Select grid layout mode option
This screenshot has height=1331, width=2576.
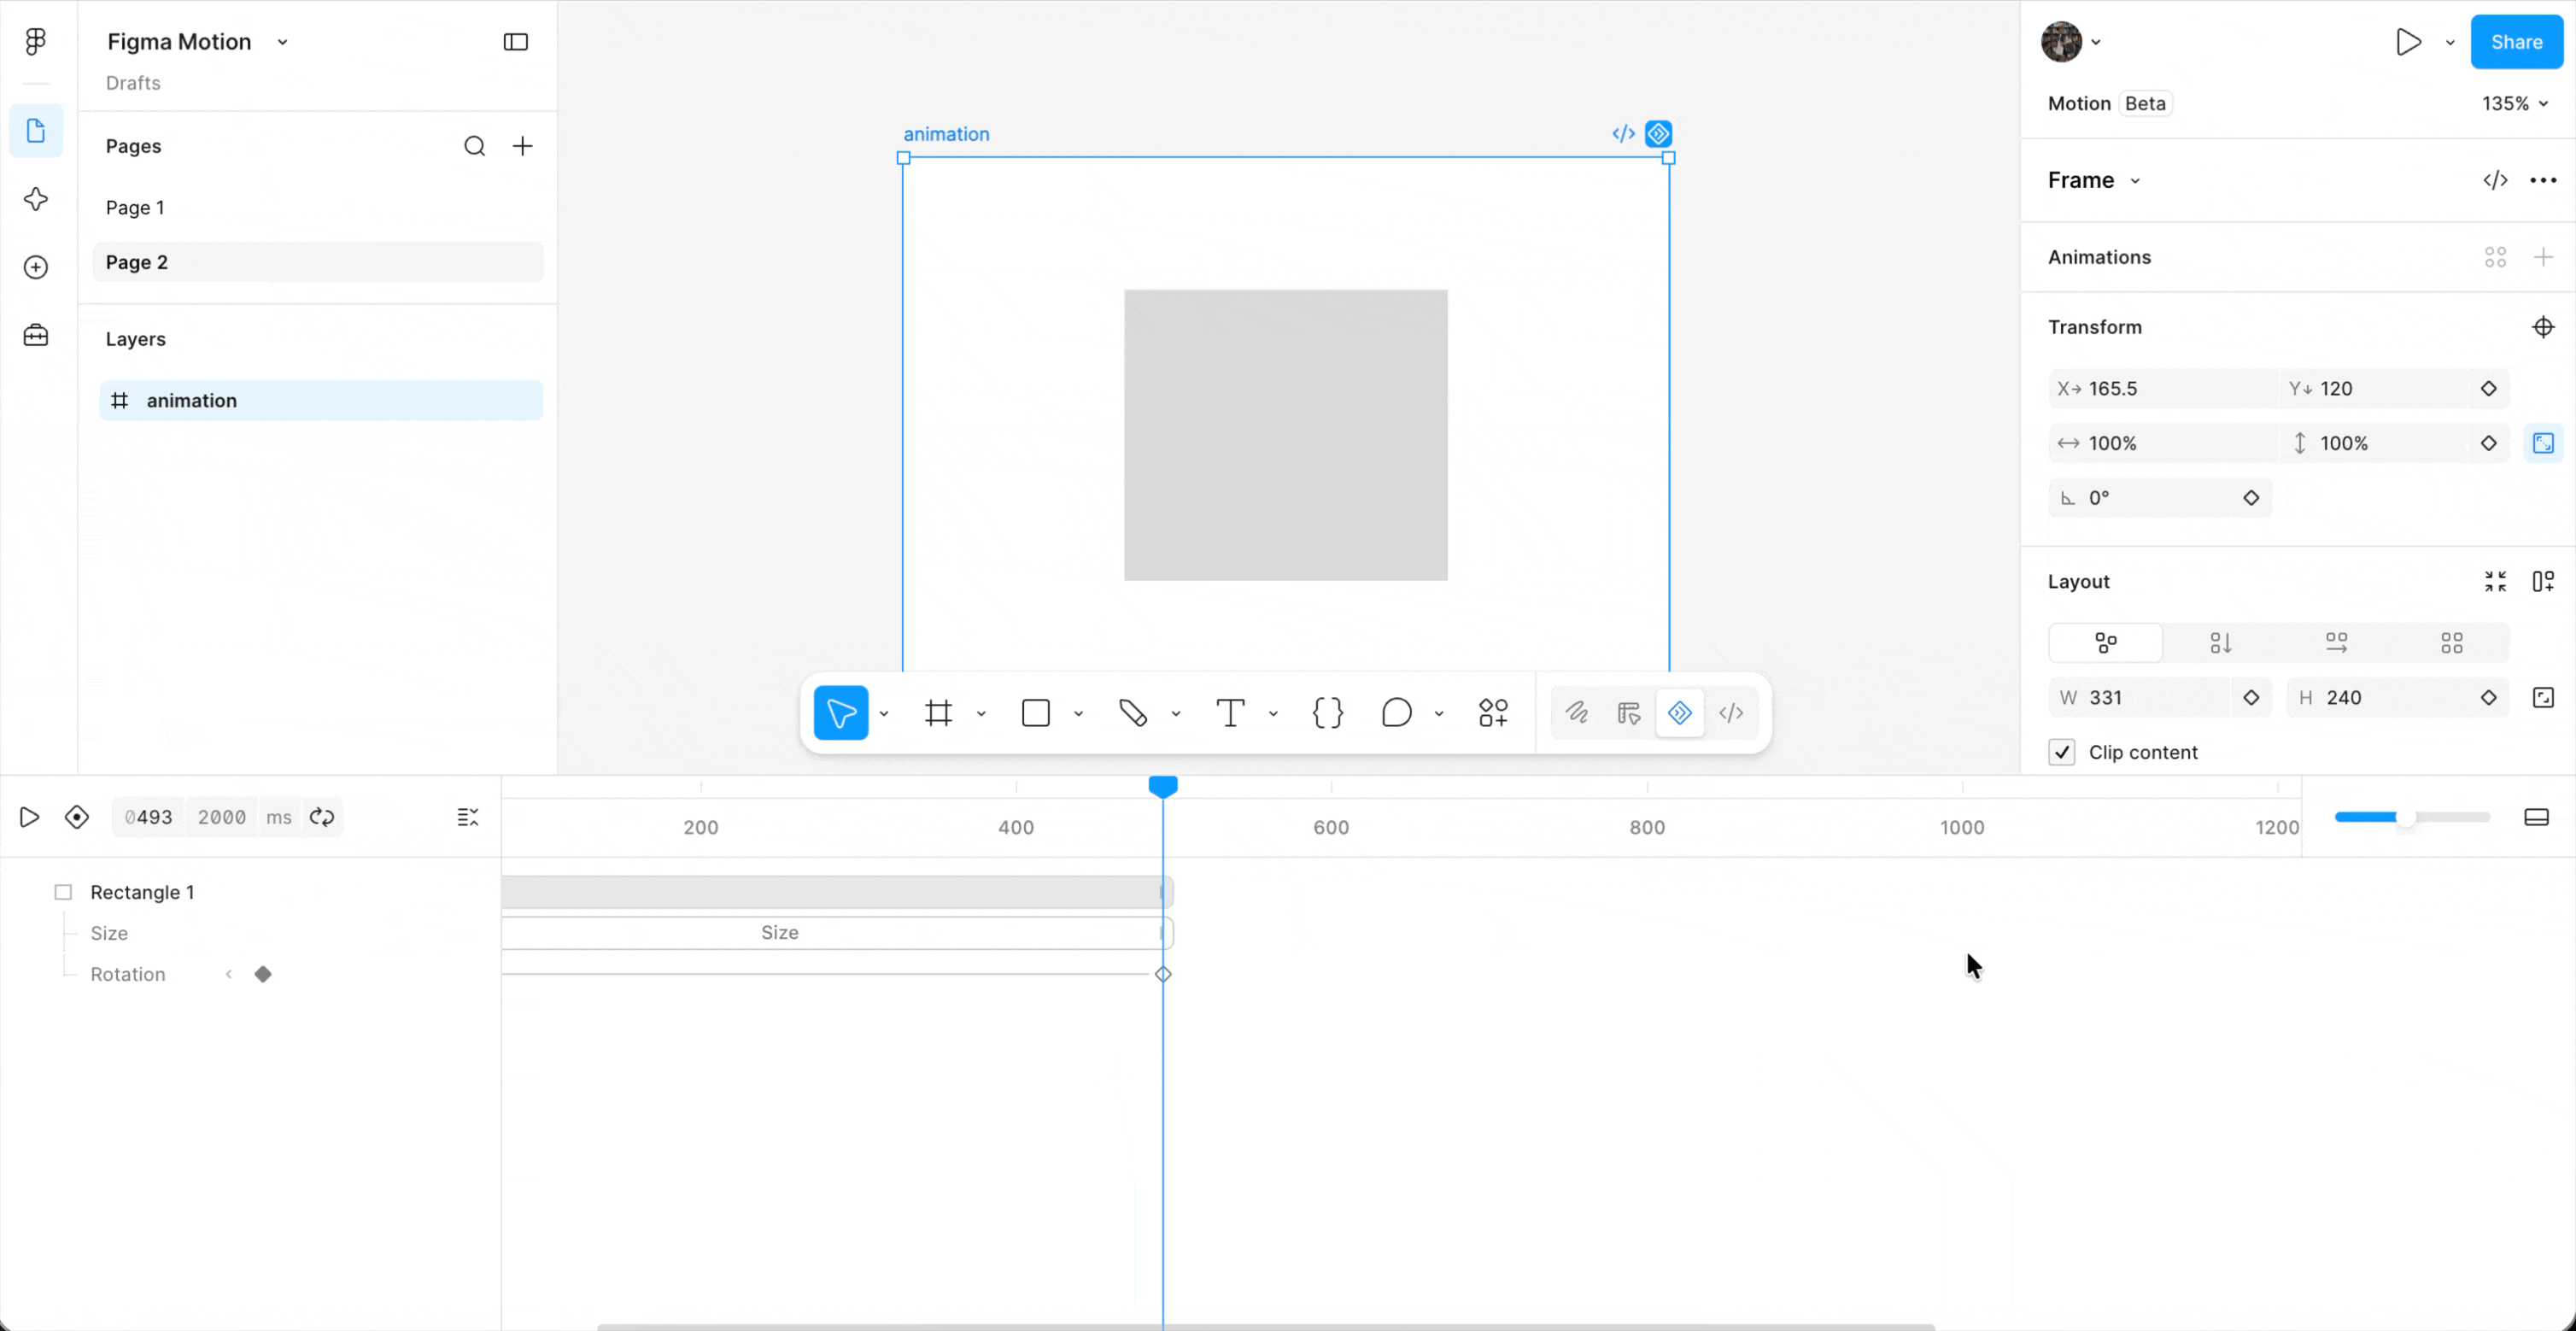(2452, 643)
